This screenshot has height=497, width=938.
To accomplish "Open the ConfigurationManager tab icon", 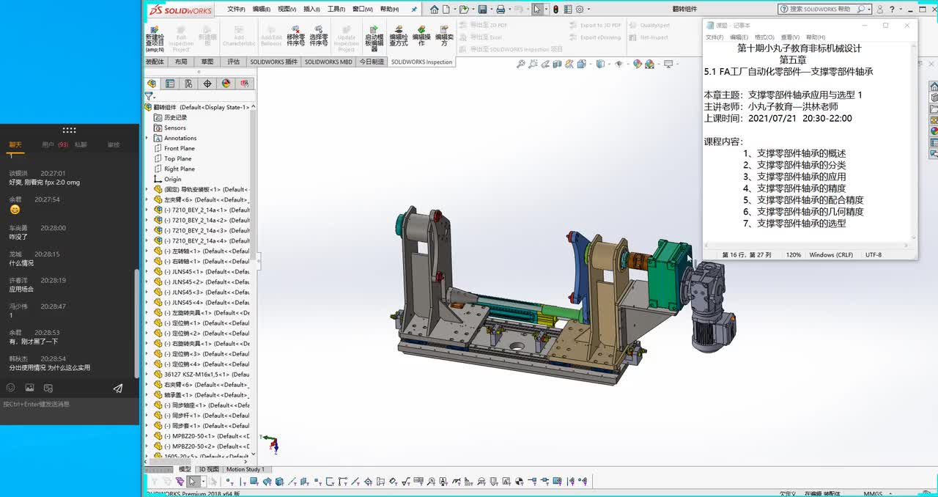I will click(x=189, y=84).
